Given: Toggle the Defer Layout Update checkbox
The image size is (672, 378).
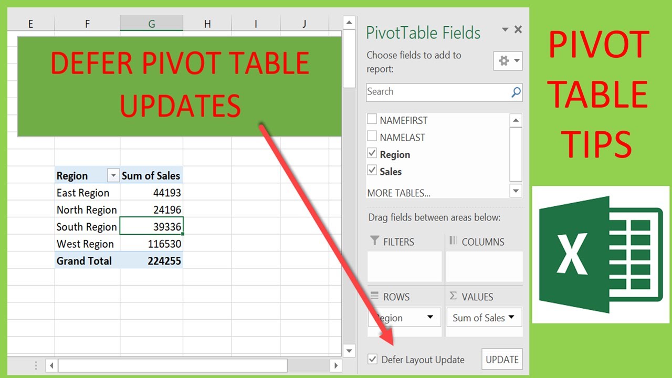Looking at the screenshot, I should pyautogui.click(x=372, y=360).
